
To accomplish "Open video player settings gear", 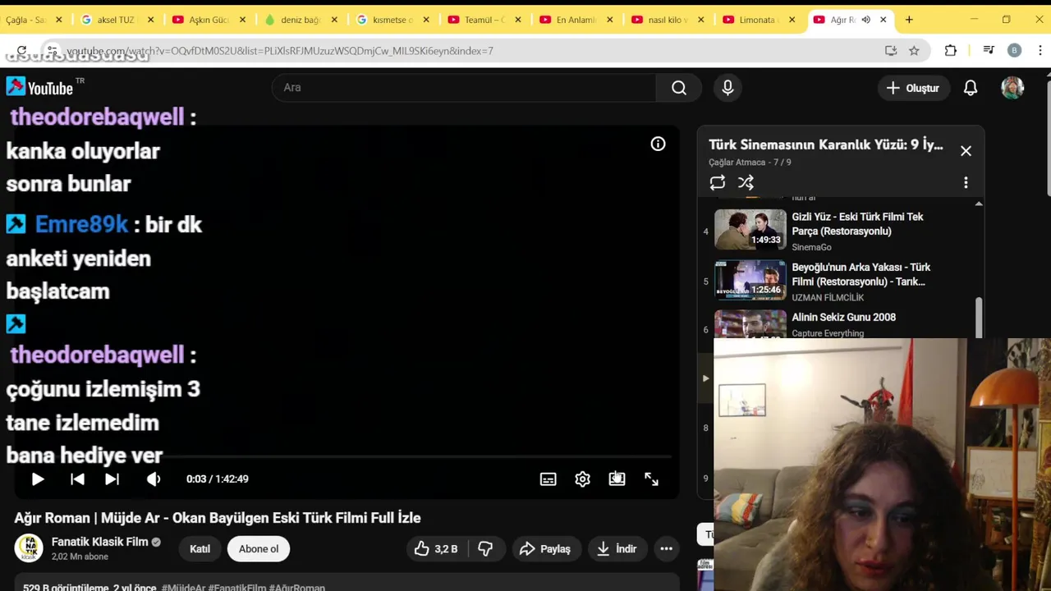I will point(582,479).
